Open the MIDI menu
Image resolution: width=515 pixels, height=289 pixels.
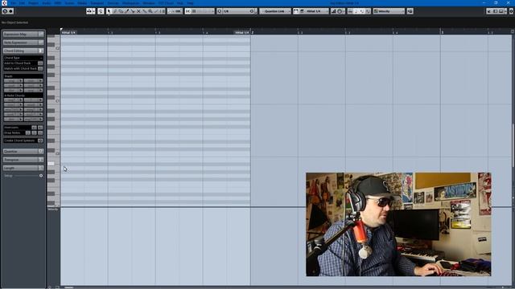[x=57, y=3]
